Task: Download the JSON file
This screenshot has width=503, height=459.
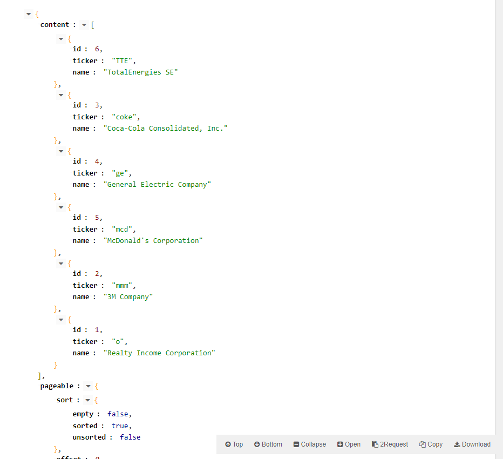Action: [472, 444]
